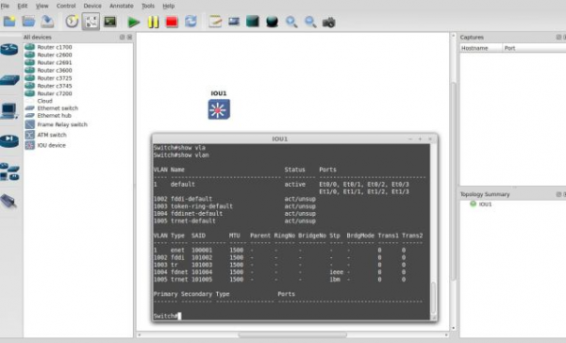Viewport: 566px width, 343px height.
Task: Browse routers category in the sidebar
Action: [x=9, y=49]
